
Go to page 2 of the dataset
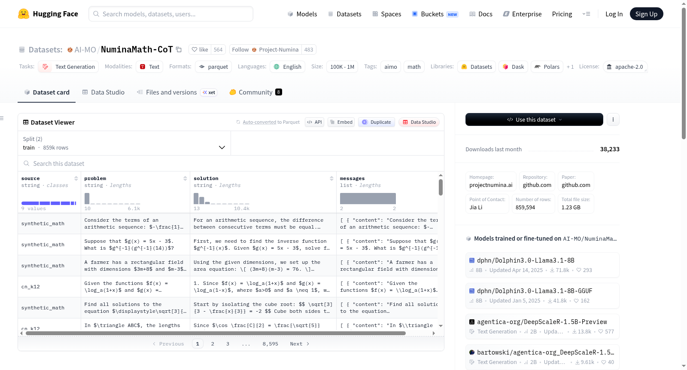pyautogui.click(x=213, y=344)
